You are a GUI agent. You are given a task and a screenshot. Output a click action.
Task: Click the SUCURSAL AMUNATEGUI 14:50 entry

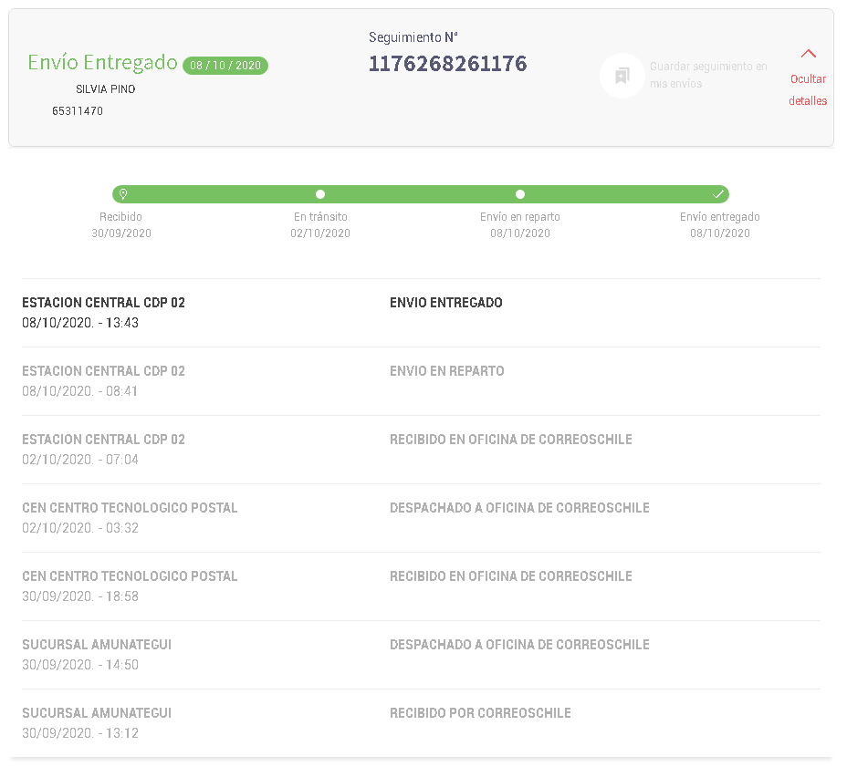click(97, 654)
